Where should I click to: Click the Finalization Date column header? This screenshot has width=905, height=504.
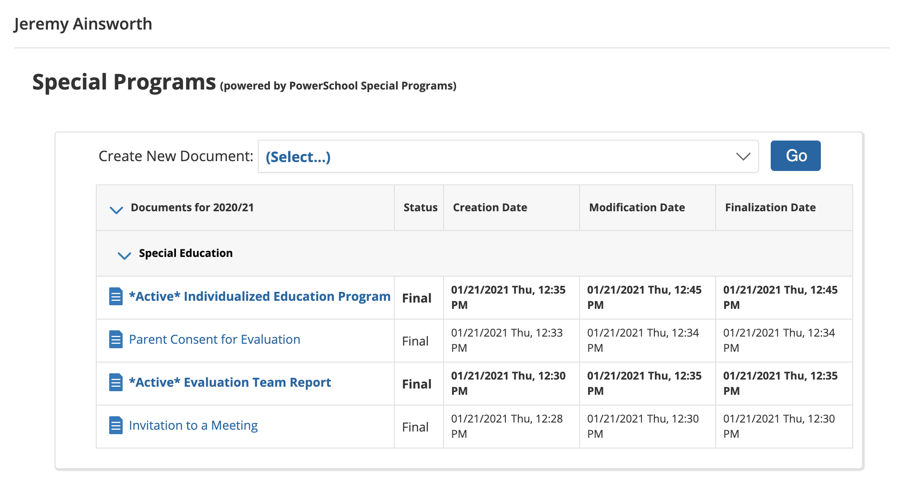point(770,207)
